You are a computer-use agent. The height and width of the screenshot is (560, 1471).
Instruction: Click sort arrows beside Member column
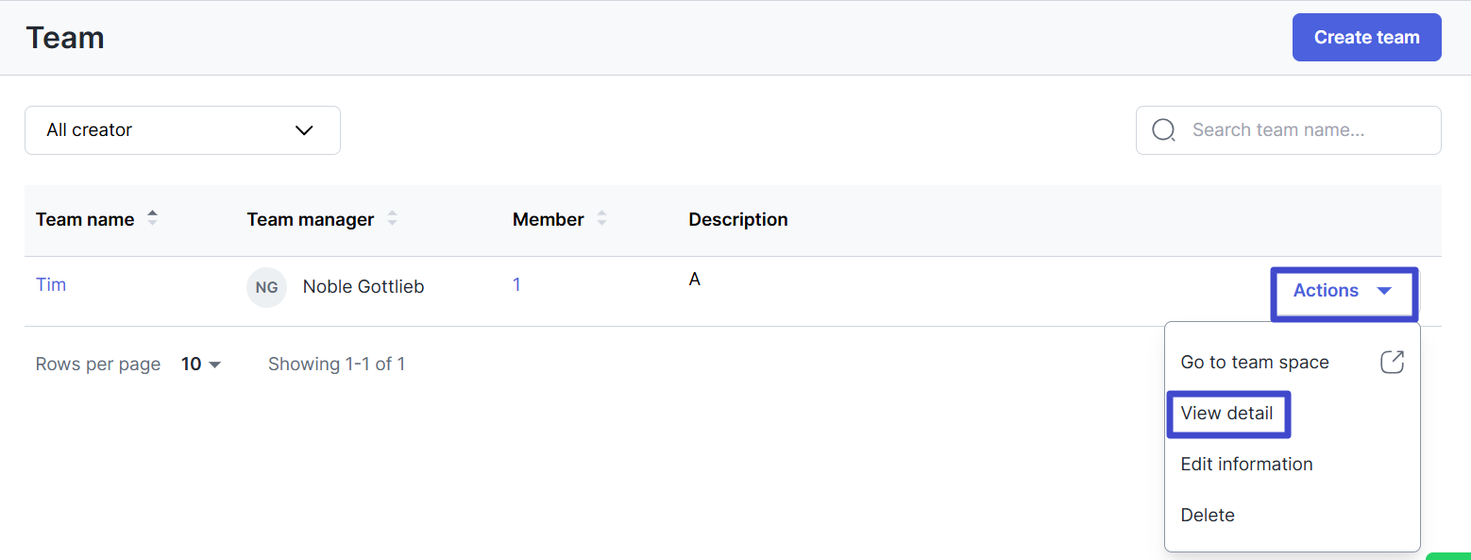(x=601, y=218)
